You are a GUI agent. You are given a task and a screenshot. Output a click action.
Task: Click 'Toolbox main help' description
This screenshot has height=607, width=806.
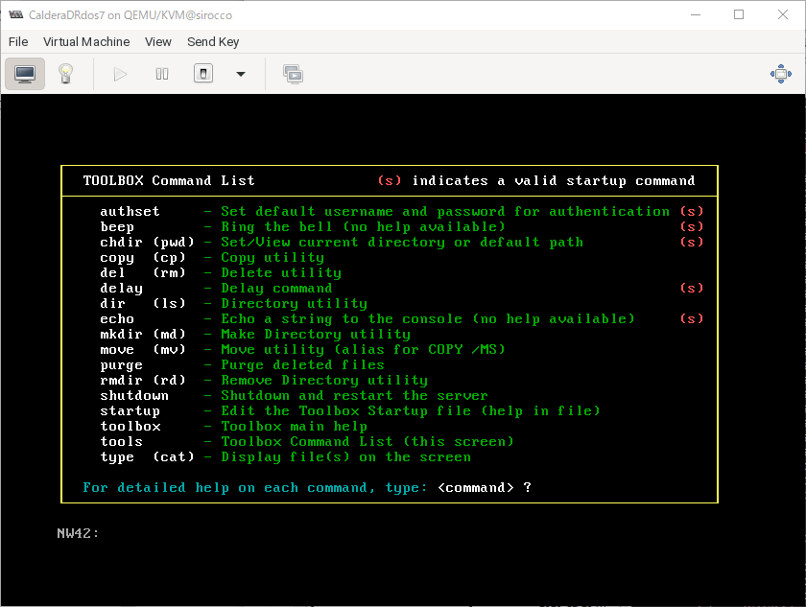pos(294,426)
